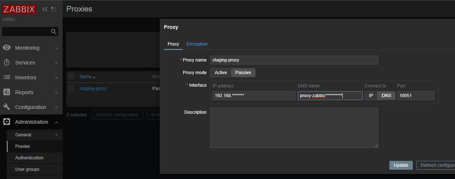Click the Reports chart icon
Viewport: 455px width, 179px height.
[x=7, y=92]
